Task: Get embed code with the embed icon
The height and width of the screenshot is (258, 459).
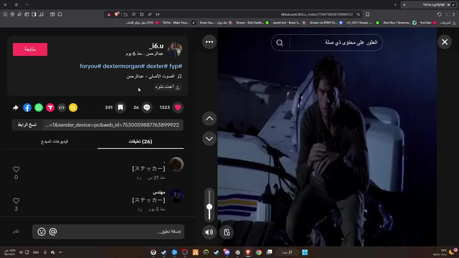Action: [62, 107]
